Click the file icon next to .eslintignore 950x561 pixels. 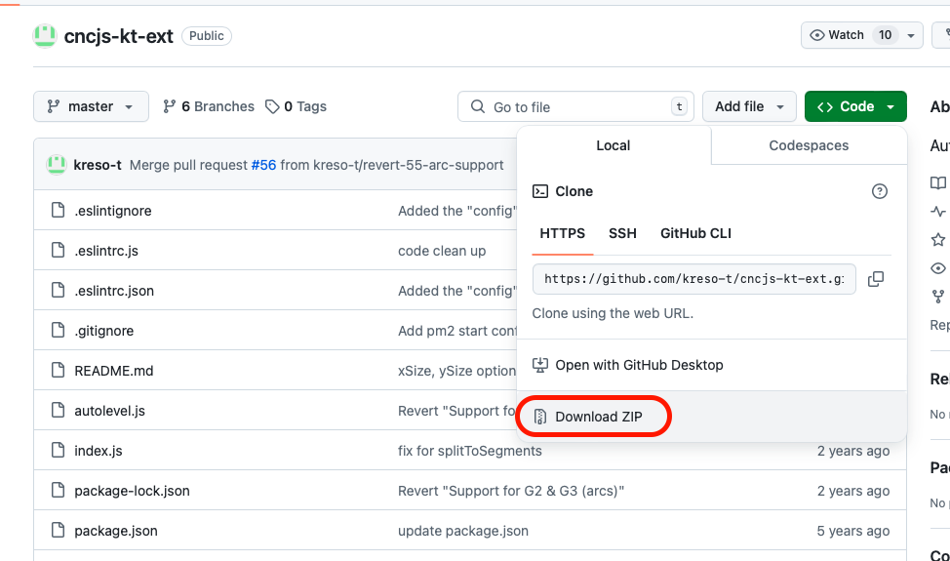coord(58,210)
